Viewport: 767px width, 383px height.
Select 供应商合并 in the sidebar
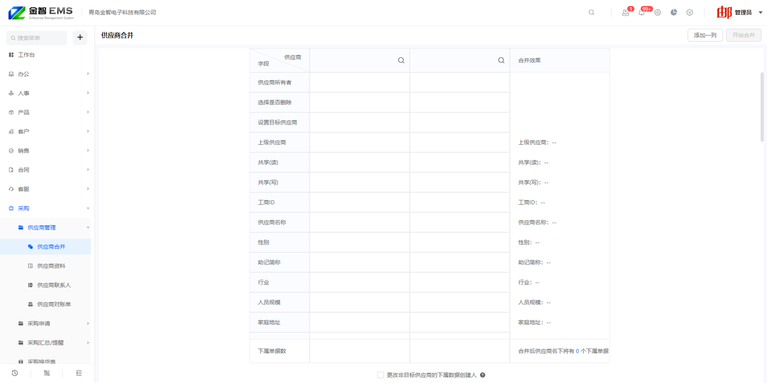(46, 247)
